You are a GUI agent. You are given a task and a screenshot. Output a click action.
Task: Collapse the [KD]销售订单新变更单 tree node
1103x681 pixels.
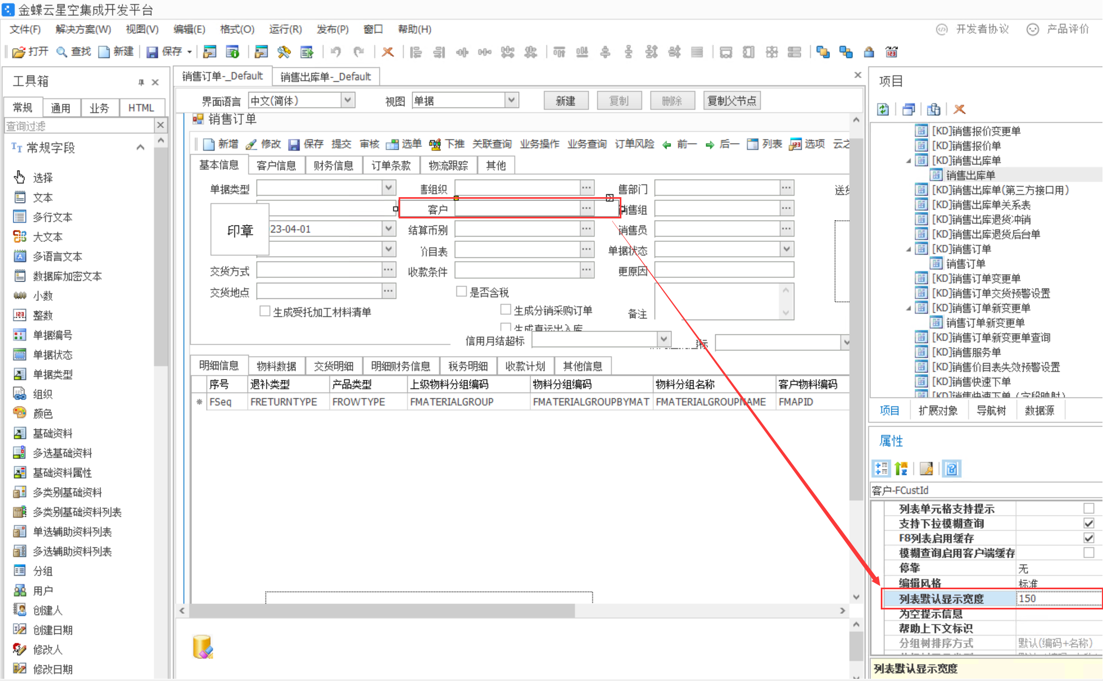(x=909, y=308)
